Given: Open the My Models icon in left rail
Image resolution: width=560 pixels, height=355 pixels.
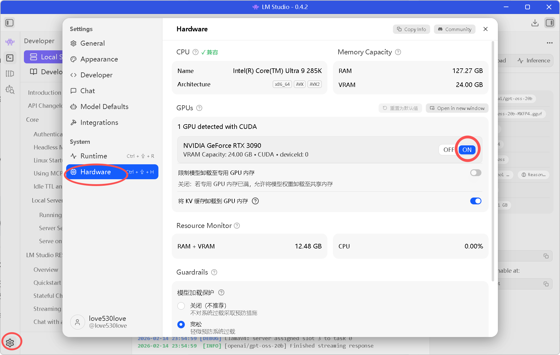Looking at the screenshot, I should 10,74.
